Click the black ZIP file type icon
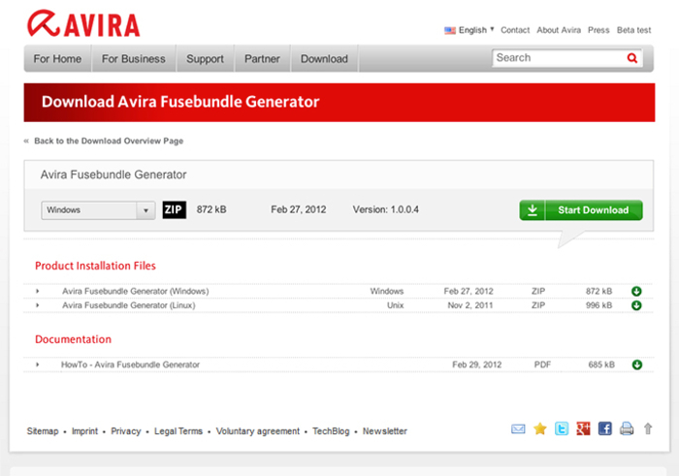 click(x=174, y=209)
